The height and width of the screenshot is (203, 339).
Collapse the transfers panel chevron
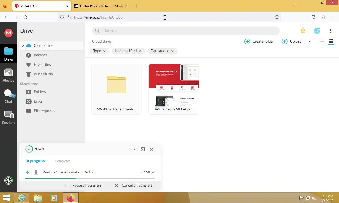pos(135,149)
